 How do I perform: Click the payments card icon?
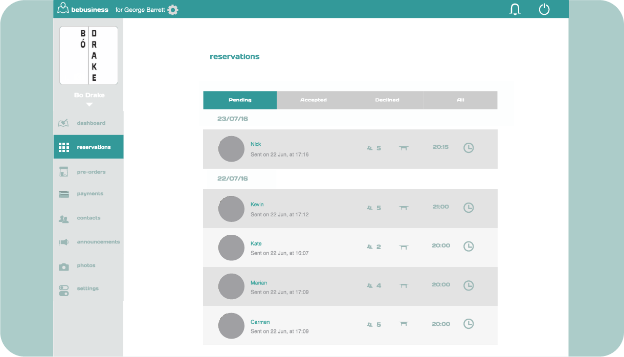coord(64,194)
